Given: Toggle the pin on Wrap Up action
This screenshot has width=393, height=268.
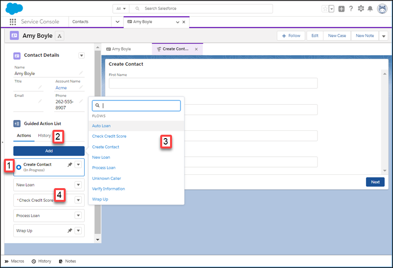Looking at the screenshot, I should (x=70, y=231).
